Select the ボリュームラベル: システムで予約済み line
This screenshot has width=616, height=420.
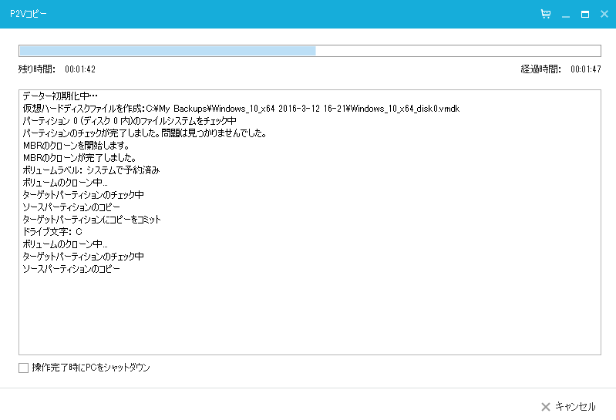coord(91,170)
